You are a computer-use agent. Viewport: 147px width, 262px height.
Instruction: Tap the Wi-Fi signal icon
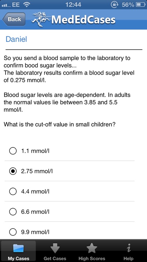coord(26,5)
